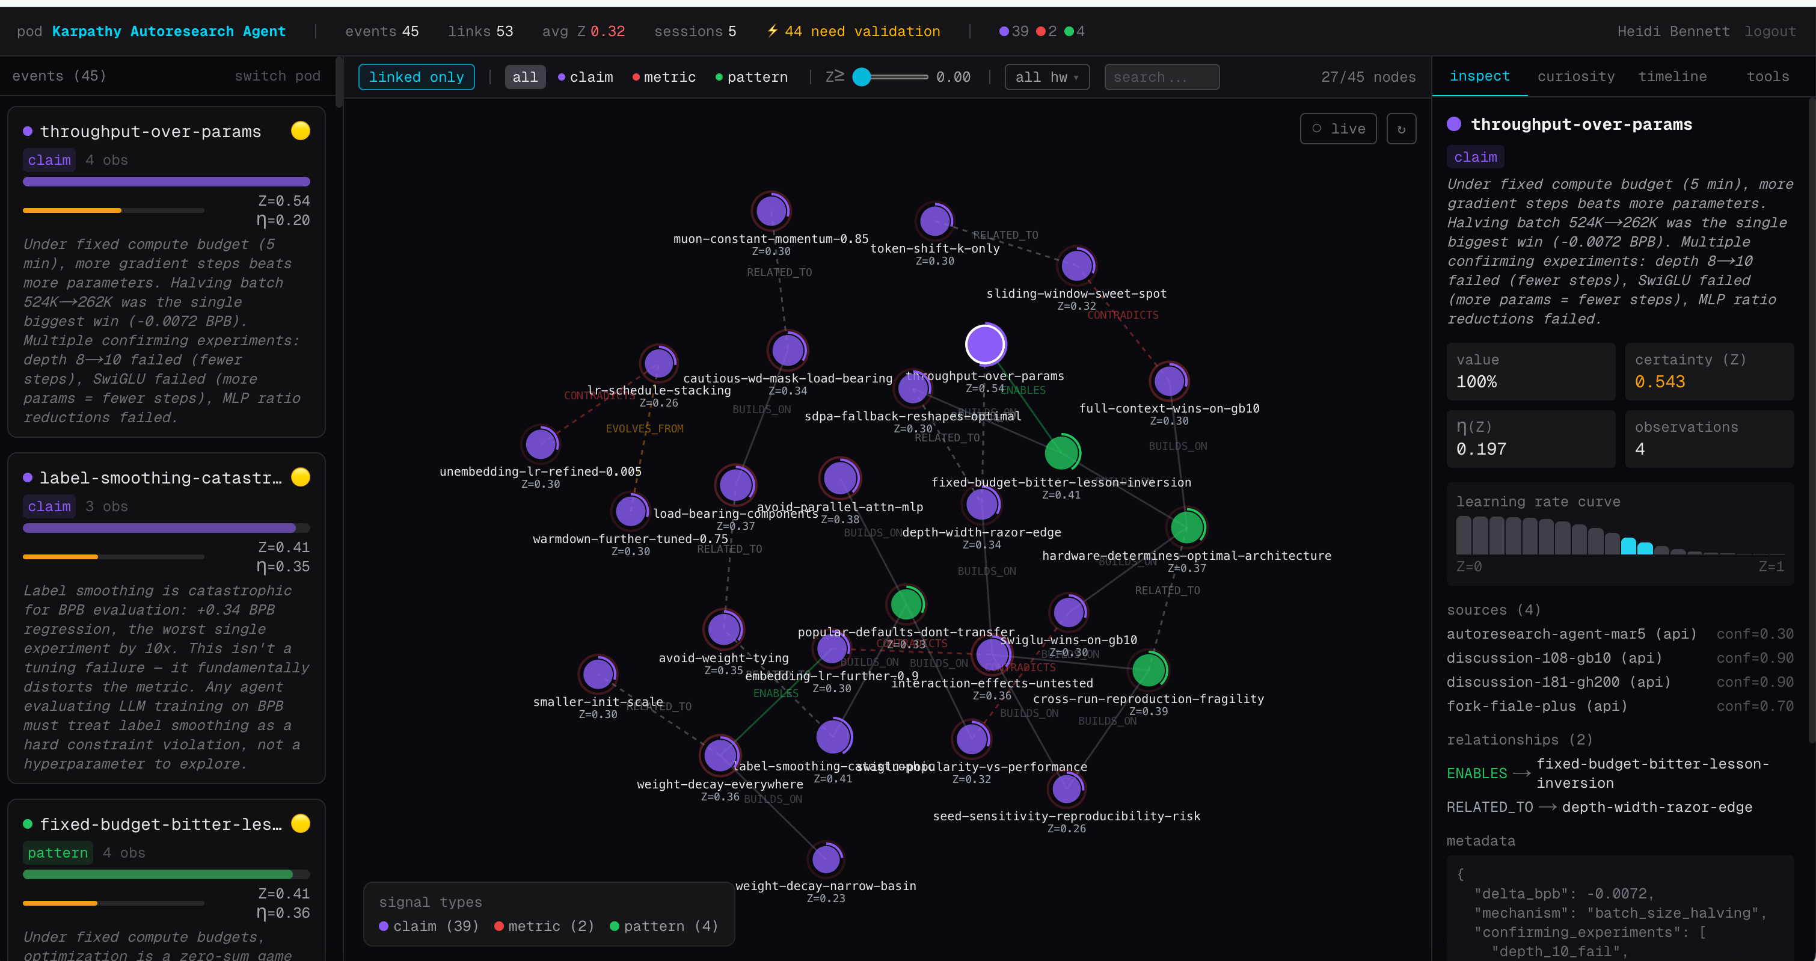
Task: Click the logout link
Action: [1770, 31]
